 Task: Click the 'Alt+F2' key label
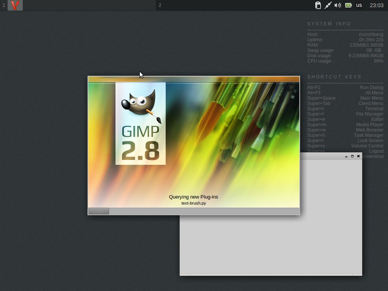pyautogui.click(x=314, y=88)
